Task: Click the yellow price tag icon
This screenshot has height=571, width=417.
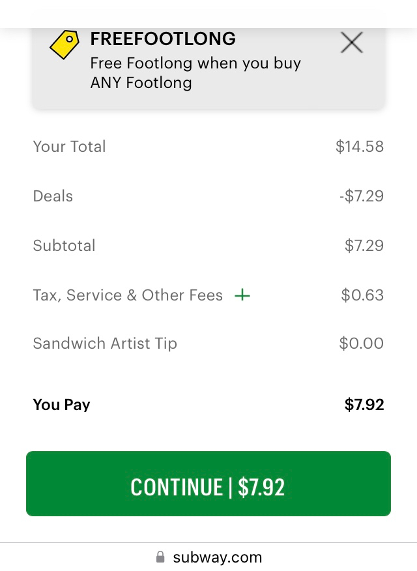Action: (x=63, y=44)
